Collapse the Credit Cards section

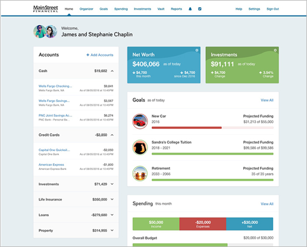[112, 135]
